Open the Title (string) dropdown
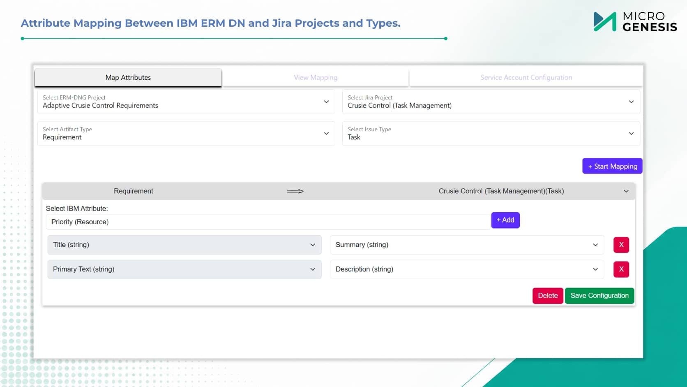This screenshot has width=687, height=387. (184, 245)
